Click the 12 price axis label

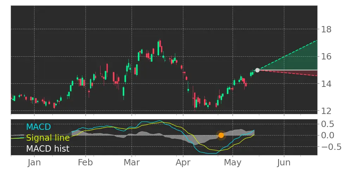click(326, 111)
